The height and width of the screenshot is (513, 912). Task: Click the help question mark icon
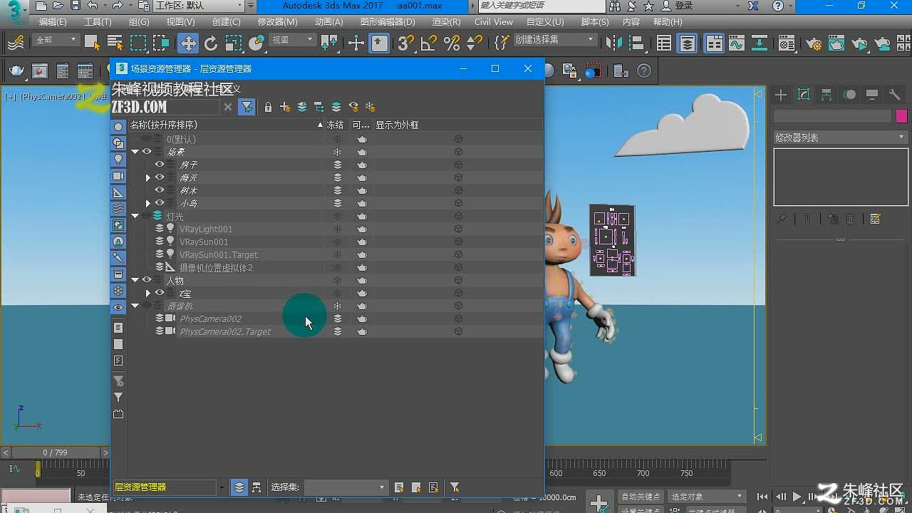pyautogui.click(x=644, y=71)
